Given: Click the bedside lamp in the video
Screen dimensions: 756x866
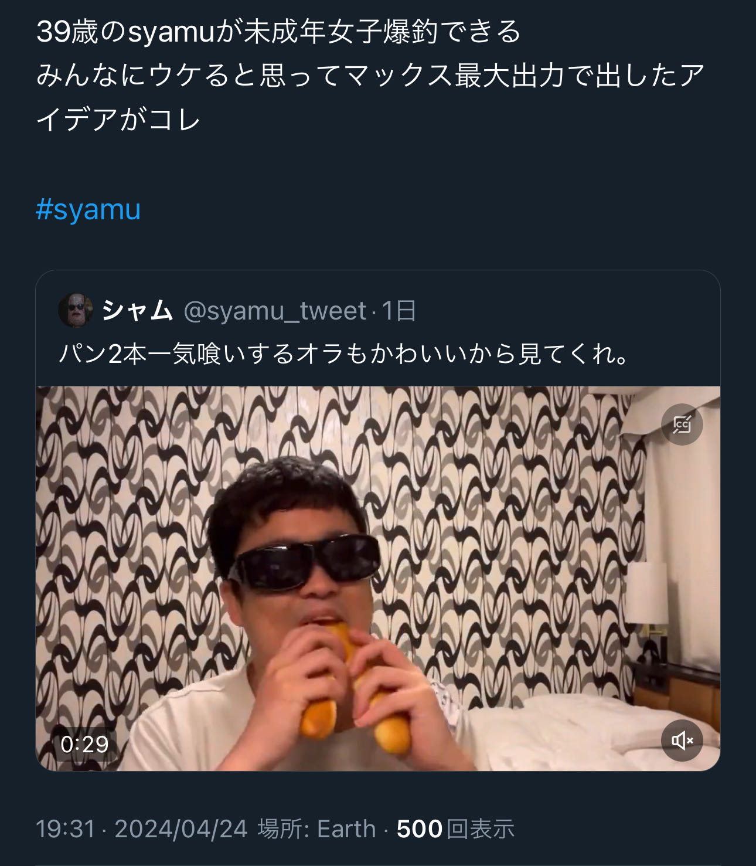Looking at the screenshot, I should [x=647, y=593].
